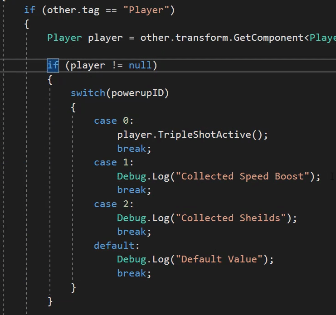Click Debug in the Collected Sheilds line
Viewport: 336px width, 315px height.
coord(131,218)
